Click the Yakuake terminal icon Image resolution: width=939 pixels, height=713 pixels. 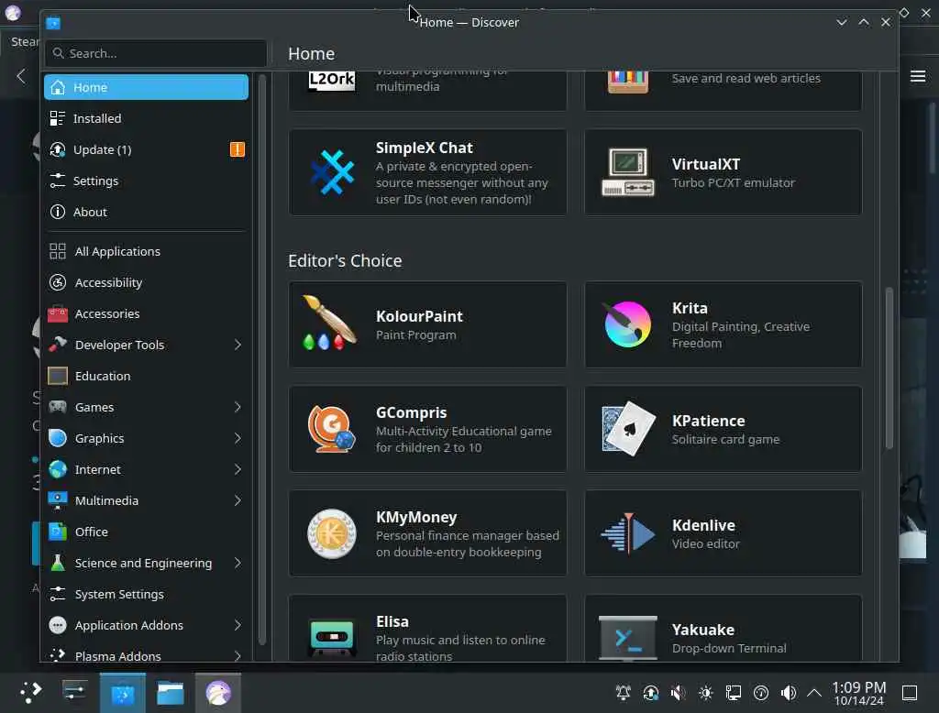[627, 638]
